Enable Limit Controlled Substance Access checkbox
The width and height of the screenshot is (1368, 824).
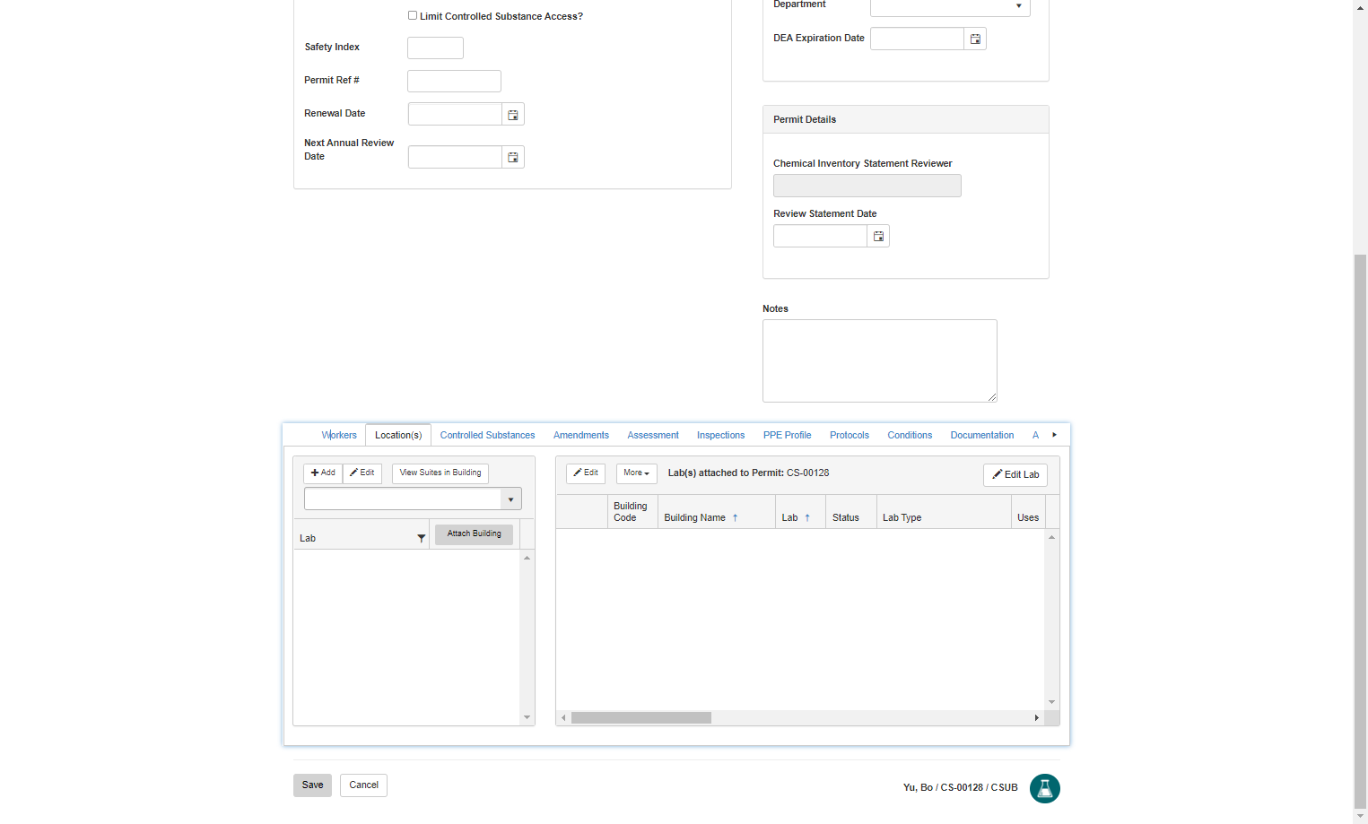click(x=413, y=15)
